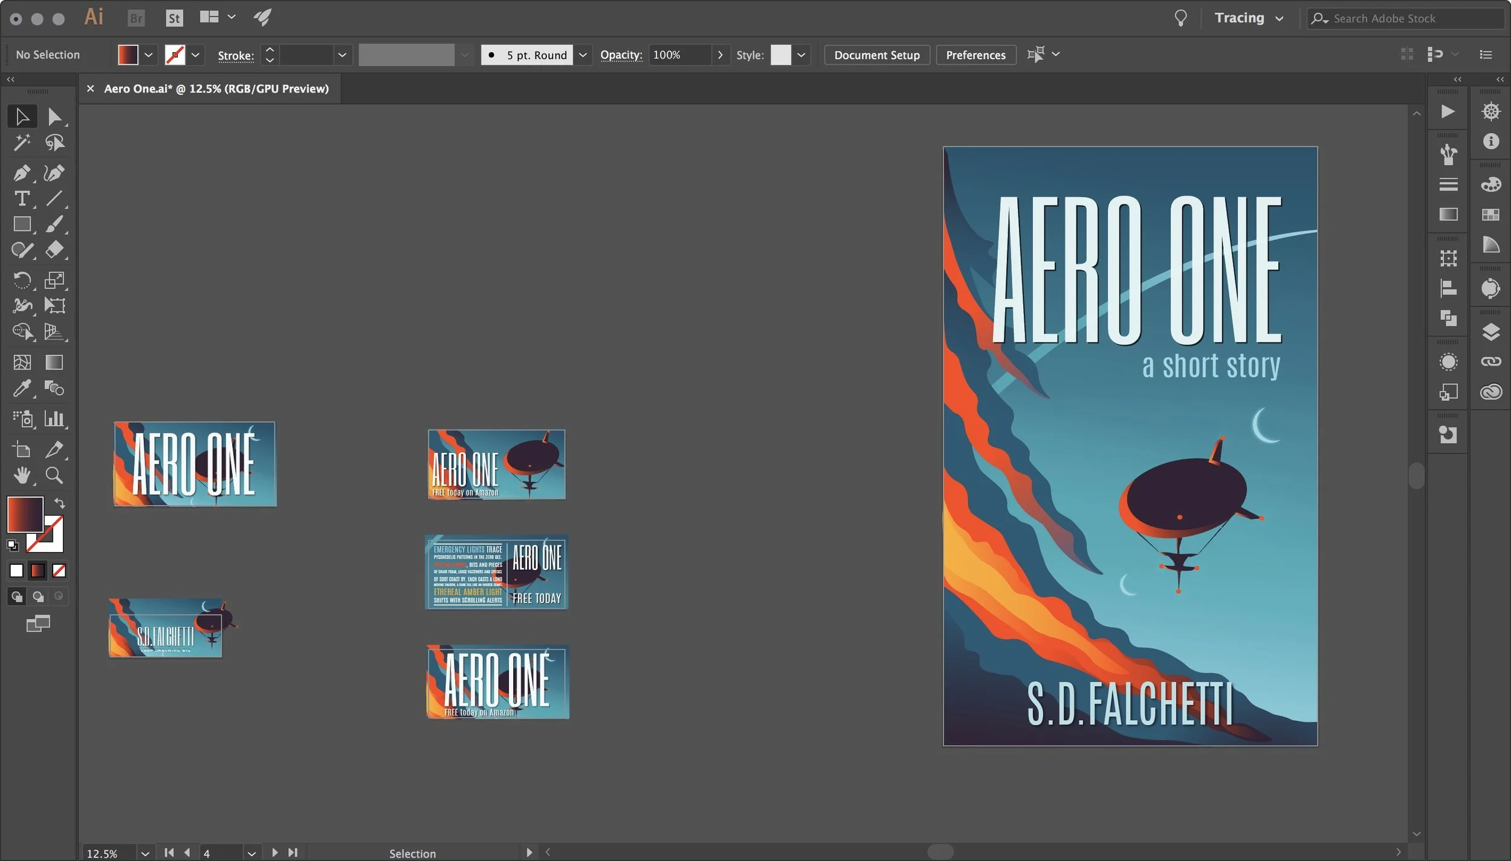The width and height of the screenshot is (1511, 861).
Task: Select the Blend tool
Action: (x=54, y=388)
